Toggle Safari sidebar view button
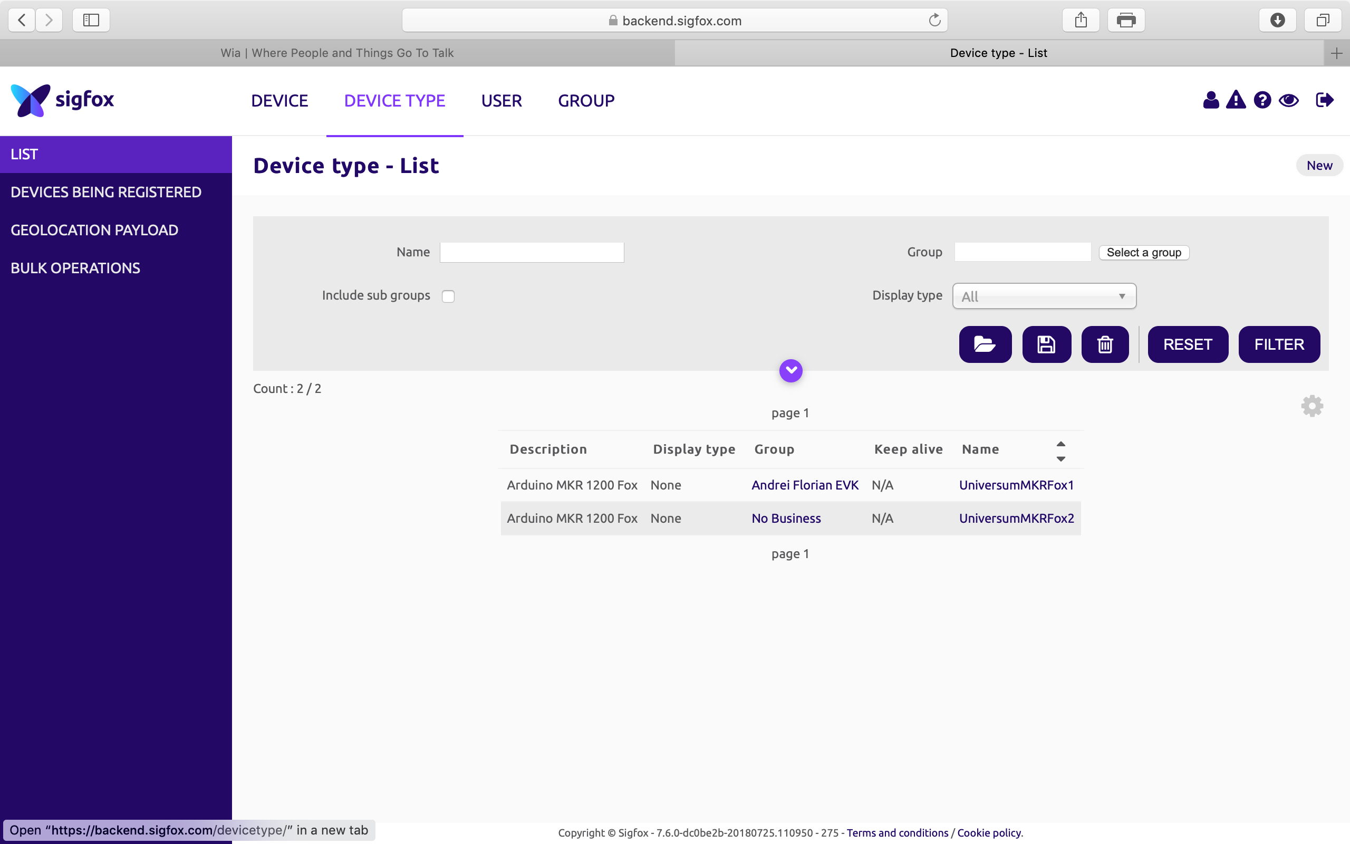 [91, 21]
